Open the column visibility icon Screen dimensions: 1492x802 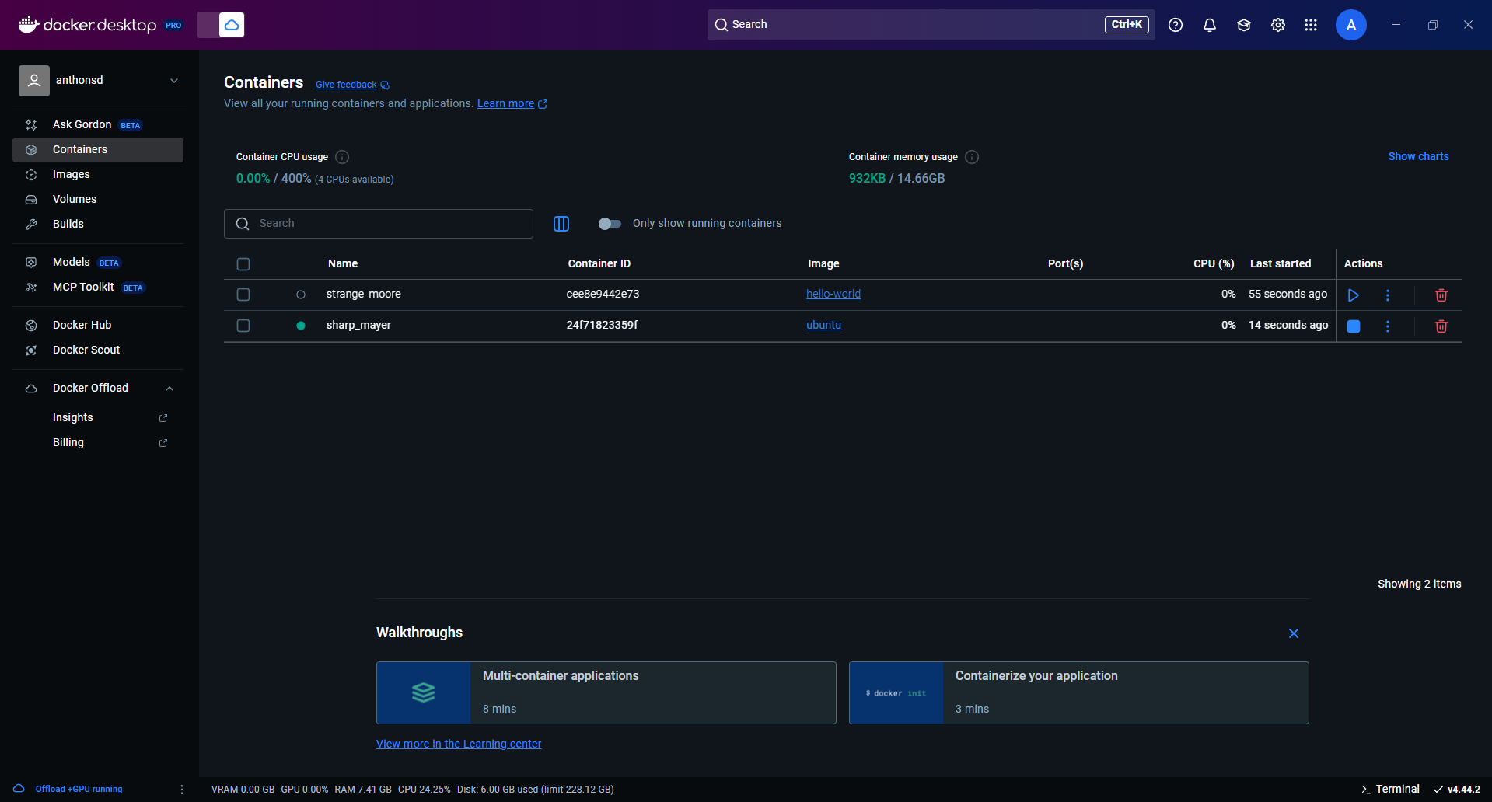[561, 224]
